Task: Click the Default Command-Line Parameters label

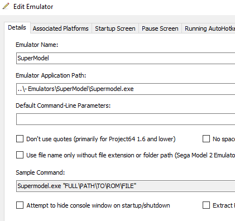Action: [x=63, y=105]
